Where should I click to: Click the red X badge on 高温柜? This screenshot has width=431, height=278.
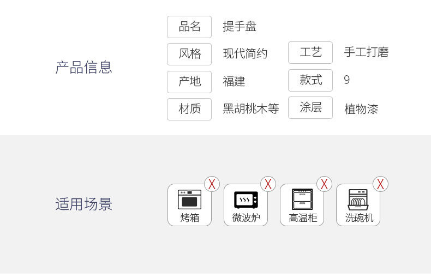(325, 184)
